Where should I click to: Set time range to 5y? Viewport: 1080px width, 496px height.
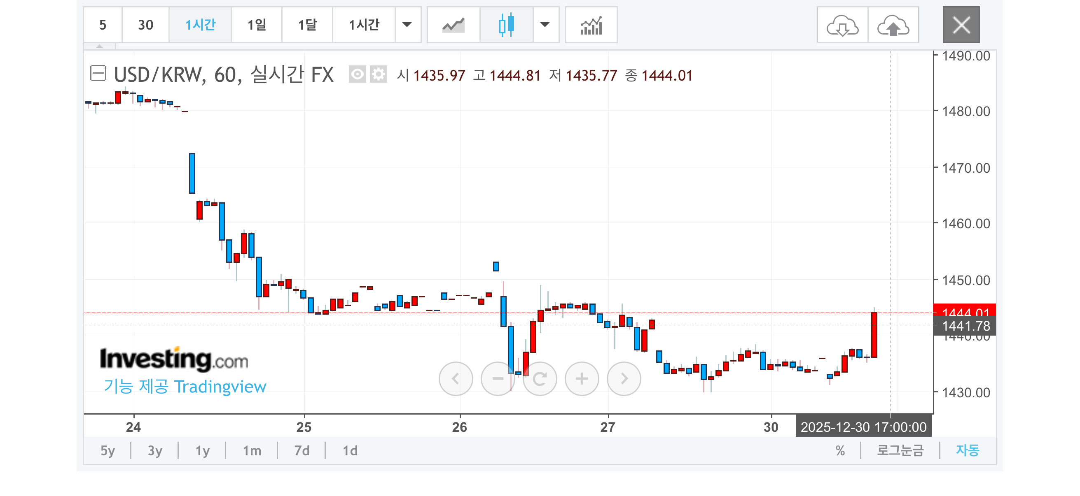[108, 451]
